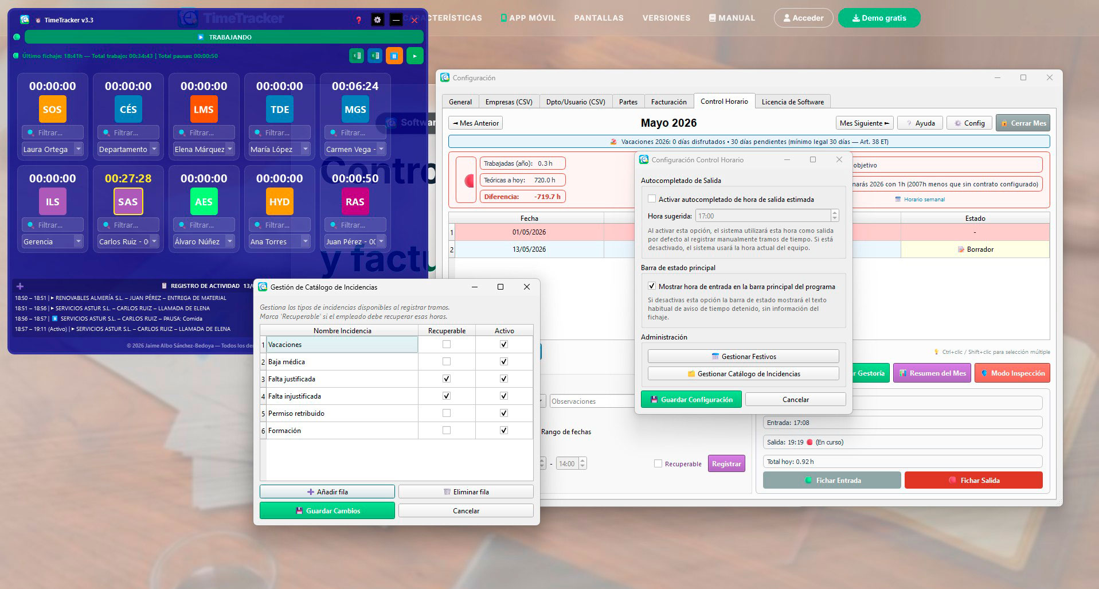Activate Modo Inspección button
This screenshot has width=1099, height=589.
[1012, 373]
